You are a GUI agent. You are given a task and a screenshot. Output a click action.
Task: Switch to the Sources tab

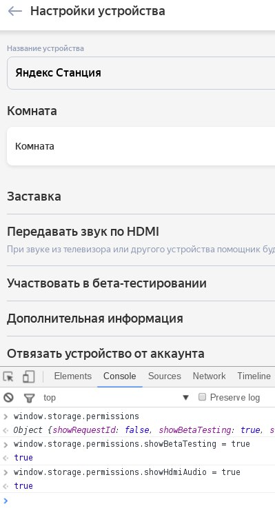165,376
